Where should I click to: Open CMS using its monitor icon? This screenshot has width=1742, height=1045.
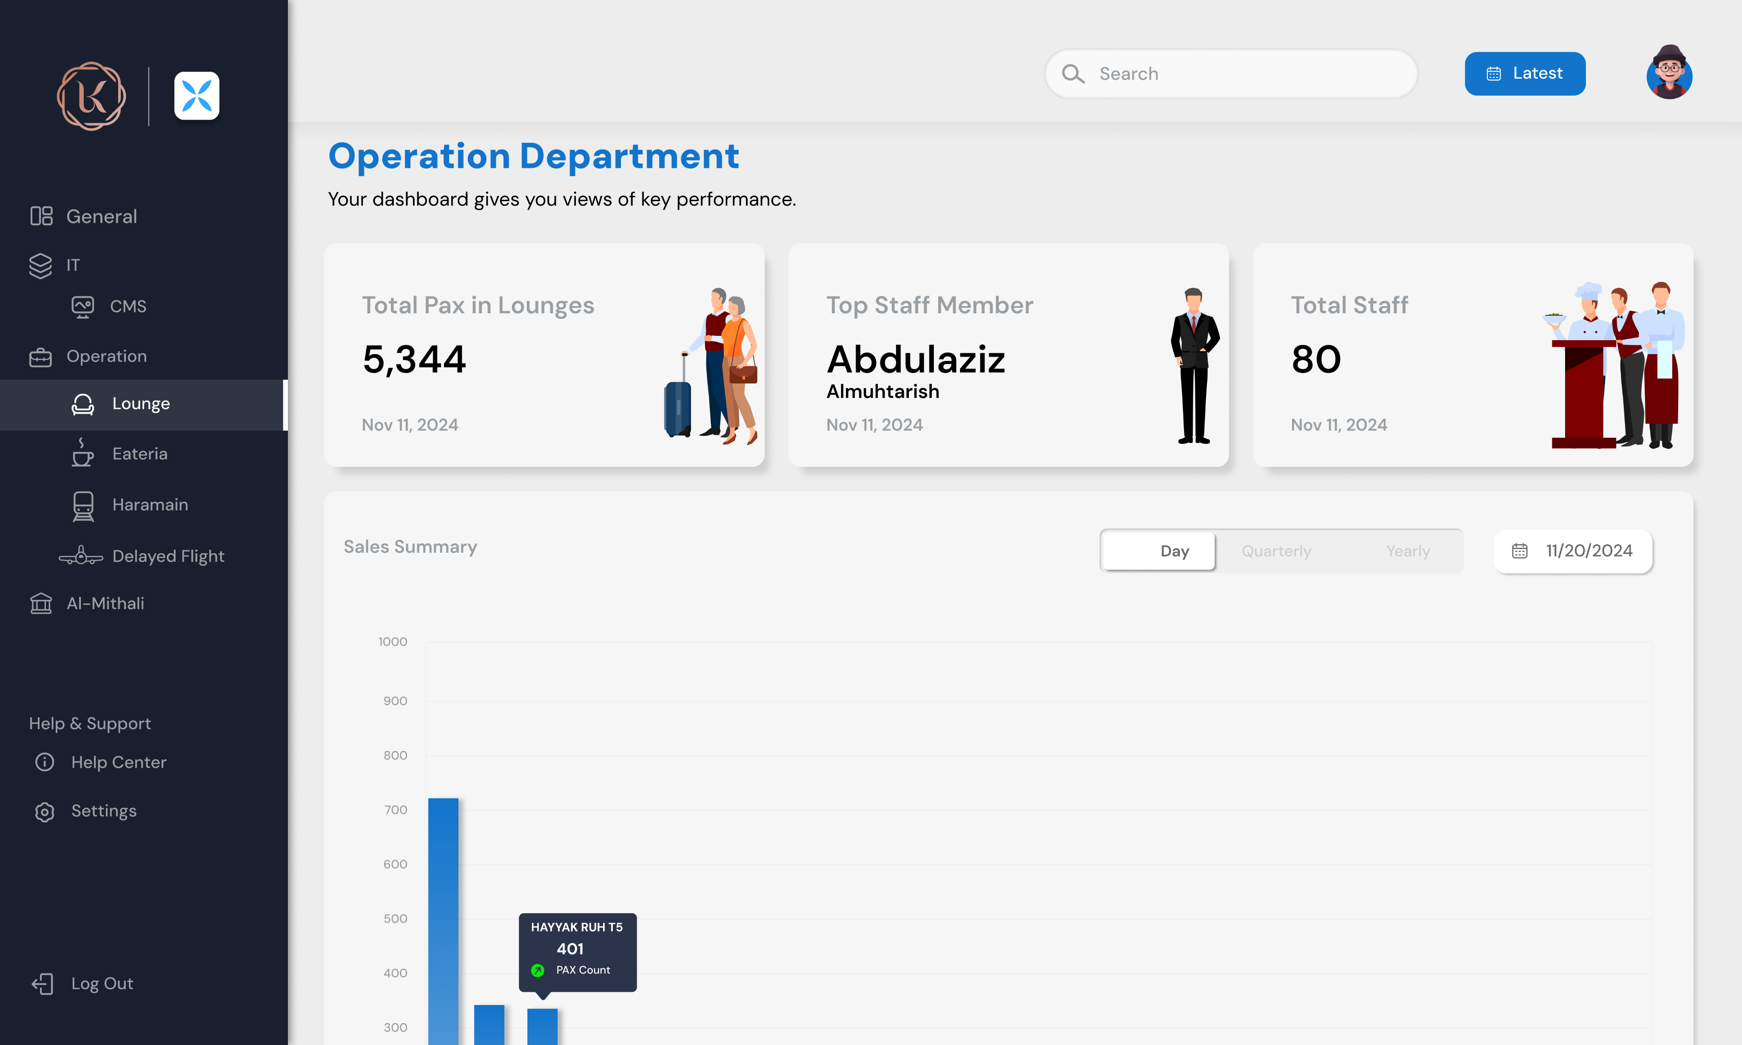tap(83, 307)
